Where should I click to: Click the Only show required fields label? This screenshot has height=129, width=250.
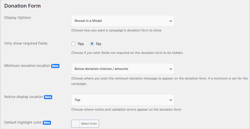26,43
